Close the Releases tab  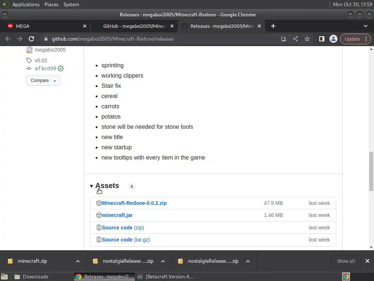point(259,26)
